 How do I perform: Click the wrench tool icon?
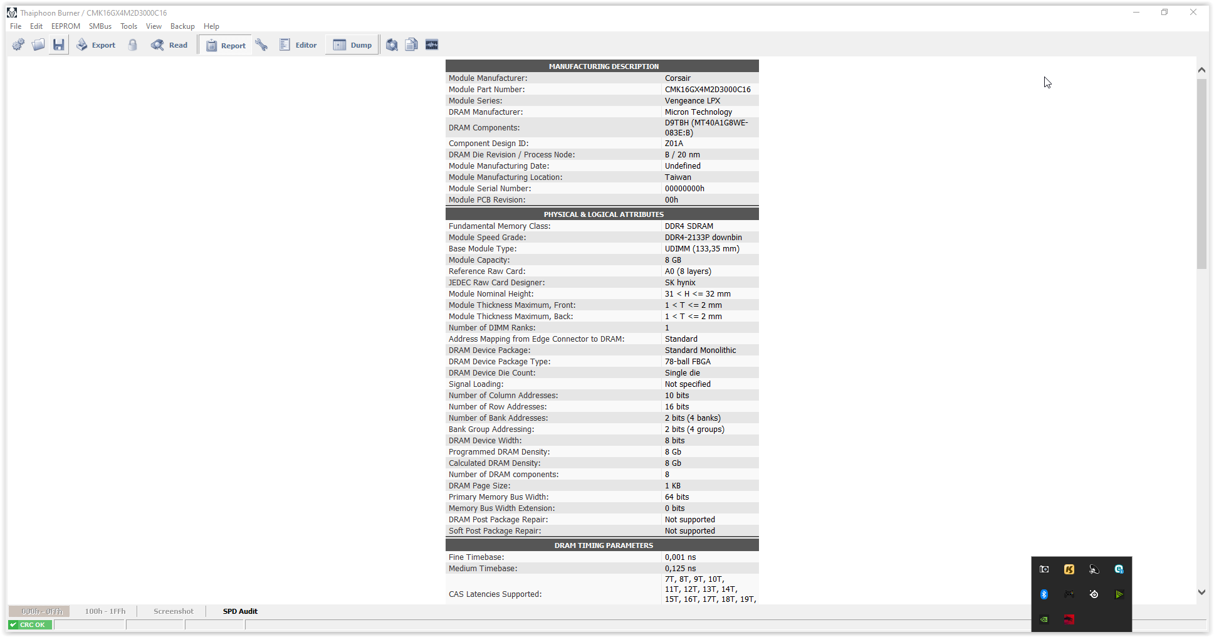point(261,45)
